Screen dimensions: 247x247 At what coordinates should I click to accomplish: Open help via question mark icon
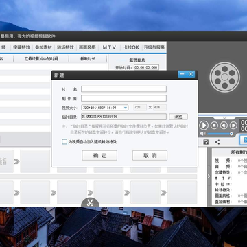206,142
